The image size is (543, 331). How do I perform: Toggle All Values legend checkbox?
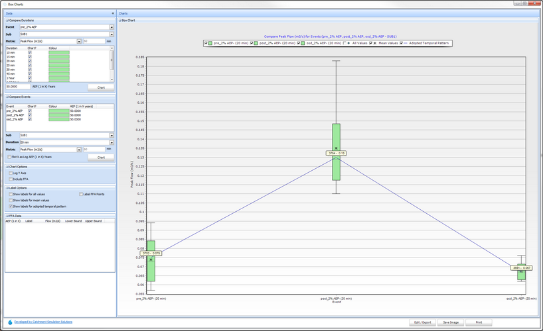point(345,42)
